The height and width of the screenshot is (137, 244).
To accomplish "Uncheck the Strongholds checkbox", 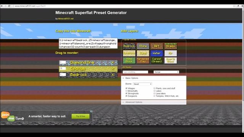I will point(126,93).
